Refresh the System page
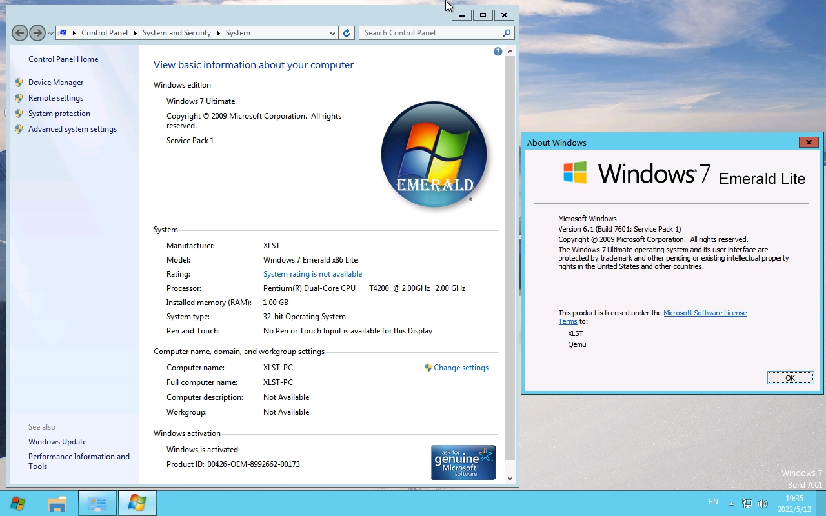This screenshot has width=826, height=516. (x=347, y=33)
